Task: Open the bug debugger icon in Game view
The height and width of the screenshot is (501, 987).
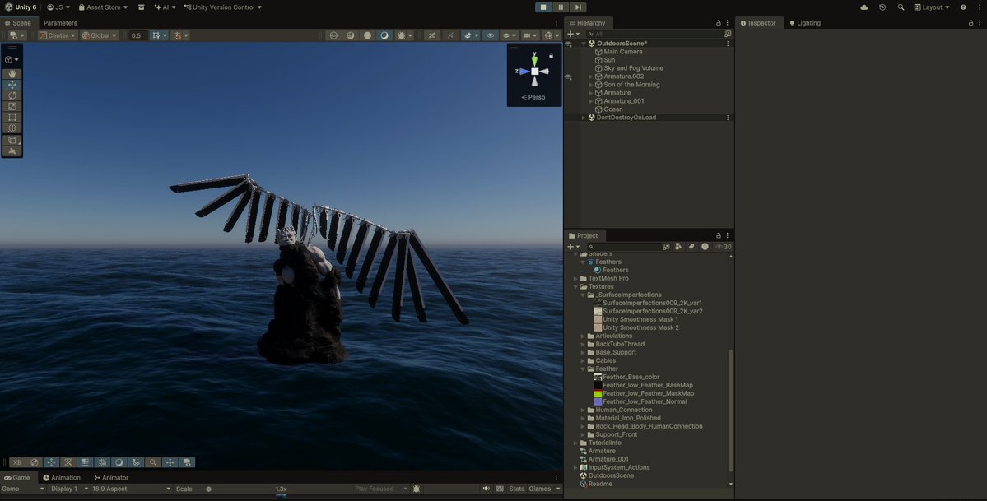Action: point(416,489)
